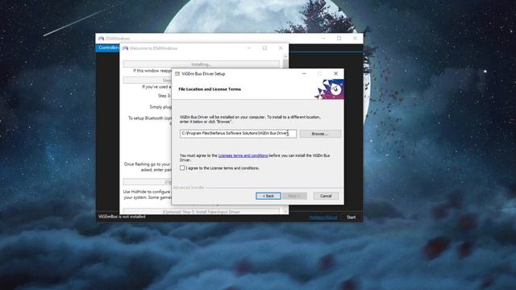This screenshot has width=516, height=290.
Task: Cancel the ViGEm Bus Driver setup
Action: coord(326,196)
